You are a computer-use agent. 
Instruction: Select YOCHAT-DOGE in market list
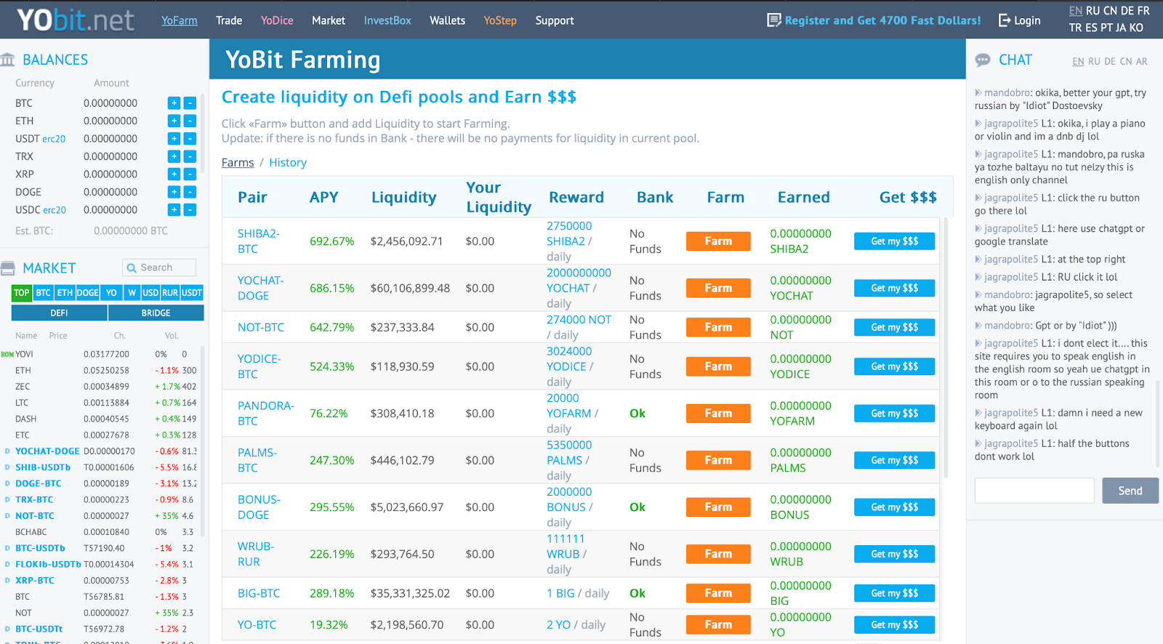(47, 451)
